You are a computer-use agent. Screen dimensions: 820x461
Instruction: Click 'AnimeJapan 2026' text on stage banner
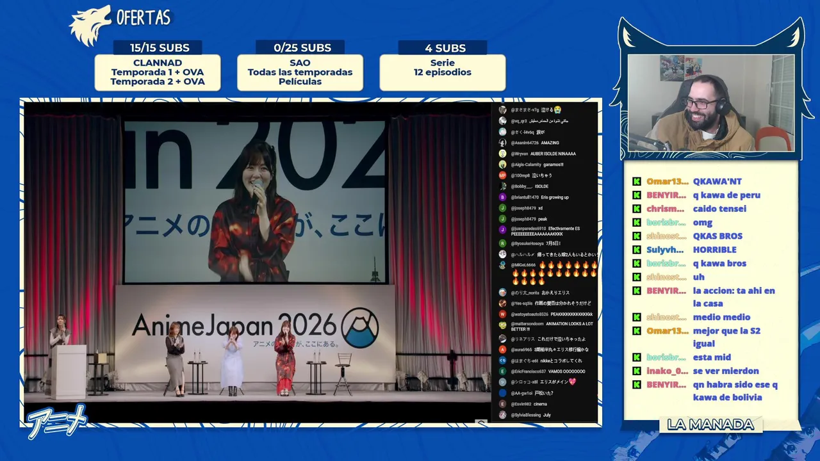[x=234, y=325]
